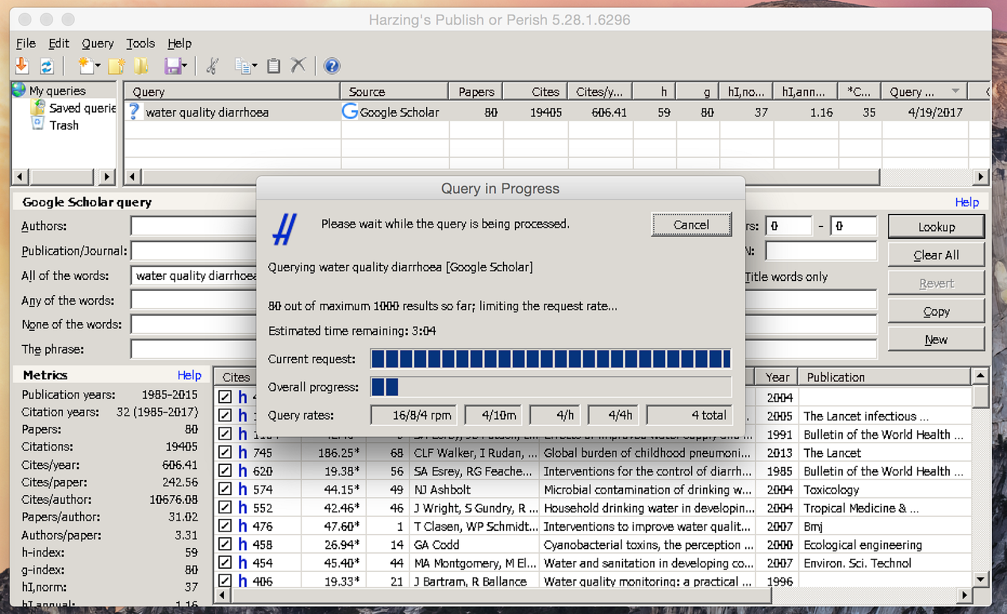Open help via the blue question-mark icon
Viewport: 1007px width, 614px height.
[x=332, y=65]
